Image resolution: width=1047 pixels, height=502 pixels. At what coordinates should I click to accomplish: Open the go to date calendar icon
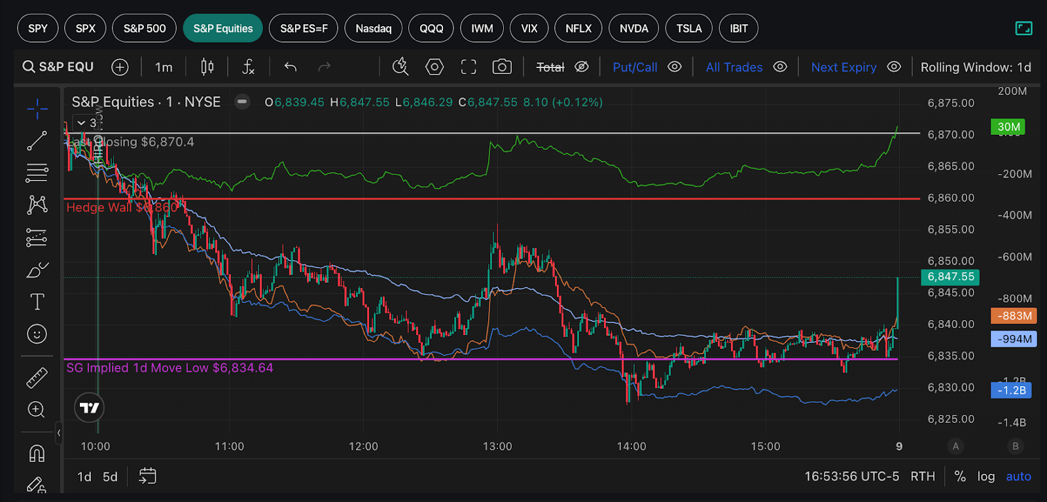click(148, 476)
